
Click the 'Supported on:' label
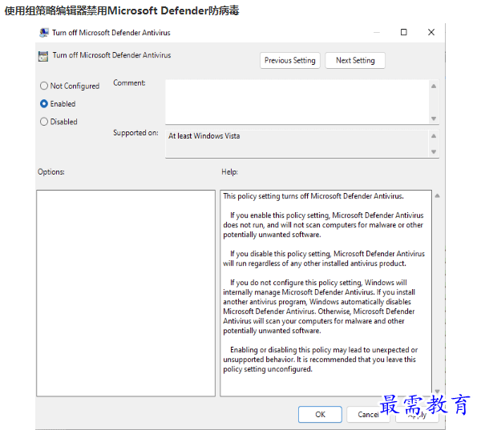point(135,133)
